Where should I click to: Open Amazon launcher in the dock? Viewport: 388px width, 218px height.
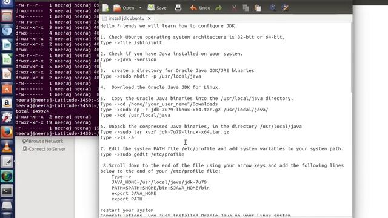pyautogui.click(x=7, y=103)
